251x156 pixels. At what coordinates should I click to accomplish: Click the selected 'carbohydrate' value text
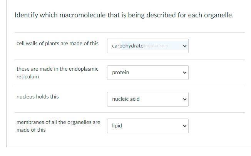tap(127, 46)
